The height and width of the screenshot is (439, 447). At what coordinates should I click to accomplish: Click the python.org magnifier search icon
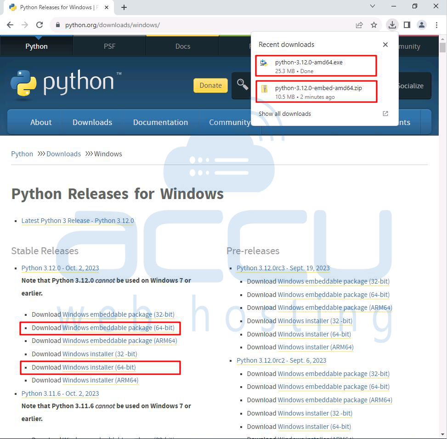pos(242,84)
